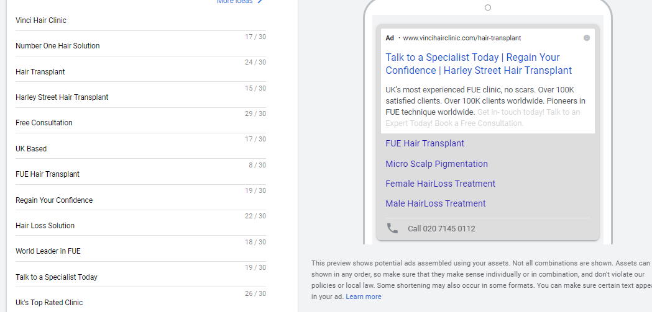Open the Learn more link
652x312 pixels.
pyautogui.click(x=364, y=296)
